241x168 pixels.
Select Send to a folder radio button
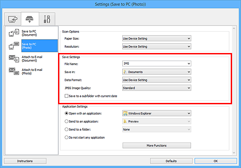[66, 129]
